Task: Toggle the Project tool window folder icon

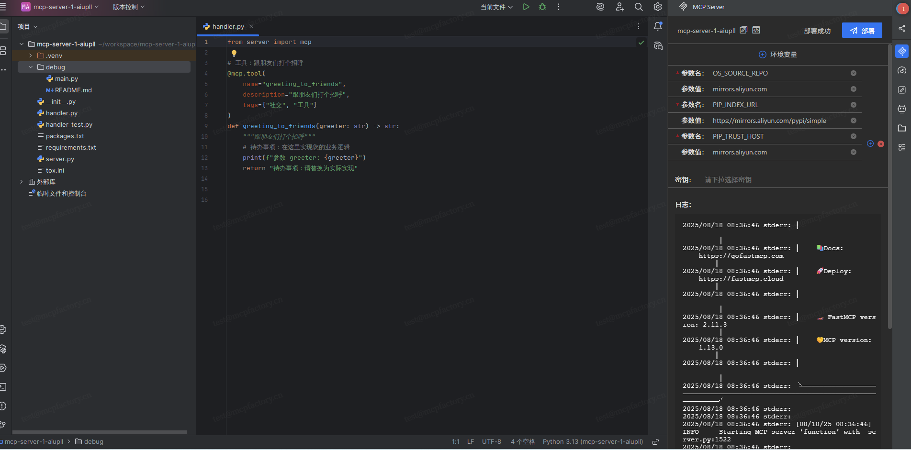Action: click(x=3, y=26)
